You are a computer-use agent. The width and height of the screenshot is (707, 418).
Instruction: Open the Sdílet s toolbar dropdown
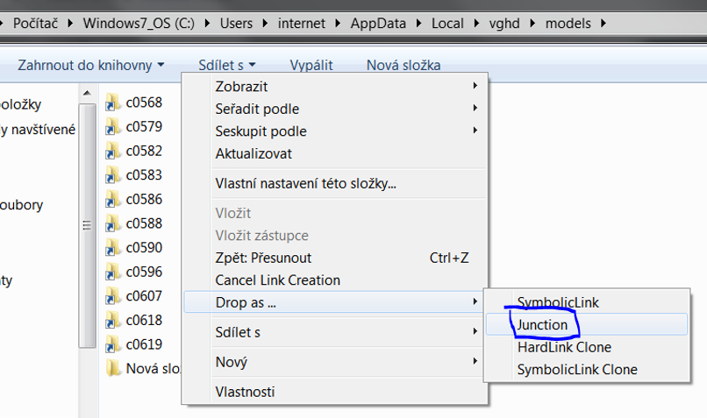coord(227,66)
